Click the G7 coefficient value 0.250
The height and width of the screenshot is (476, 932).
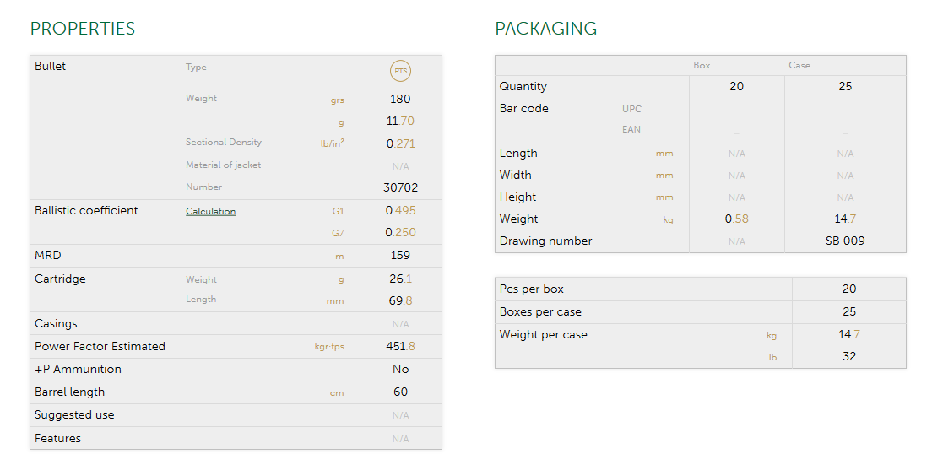[400, 233]
